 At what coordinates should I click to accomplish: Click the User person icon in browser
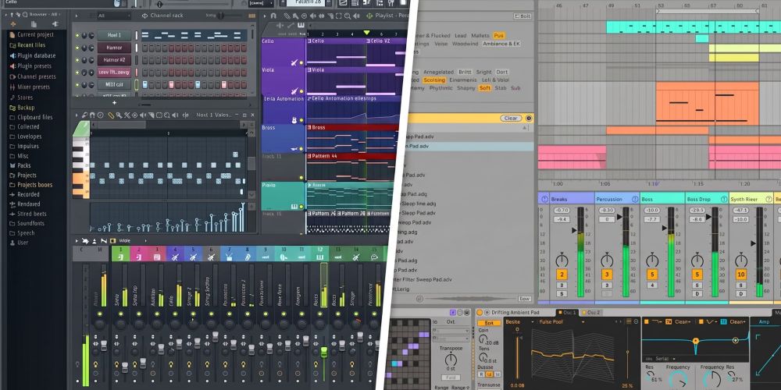(x=12, y=243)
